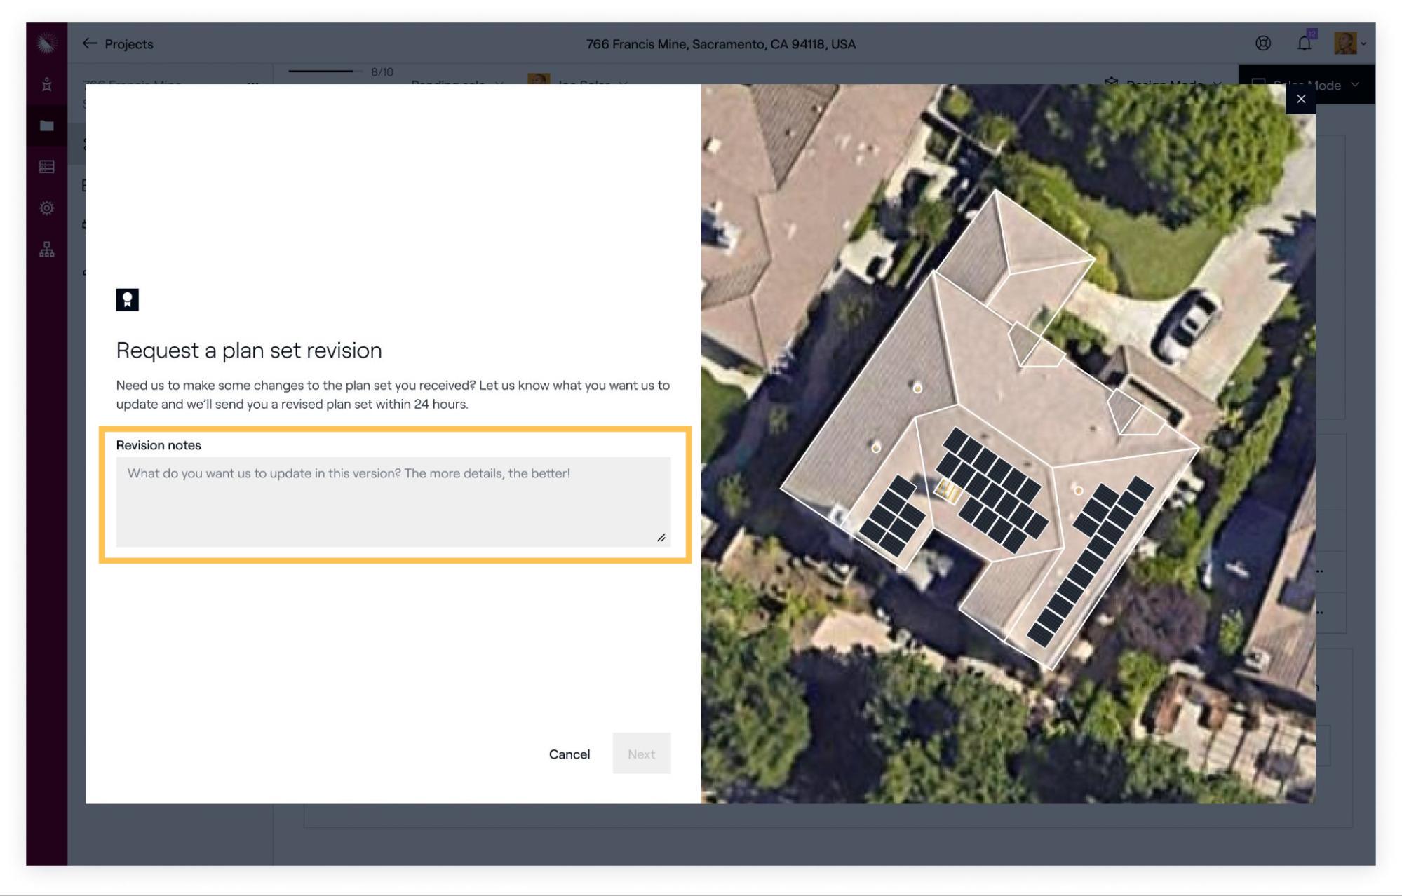1402x896 pixels.
Task: Click the text area resize handle
Action: (661, 537)
